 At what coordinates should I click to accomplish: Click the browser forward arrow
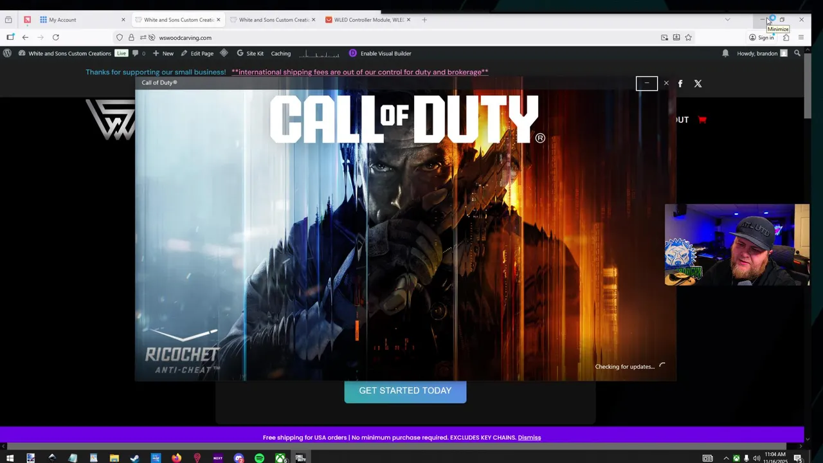40,37
